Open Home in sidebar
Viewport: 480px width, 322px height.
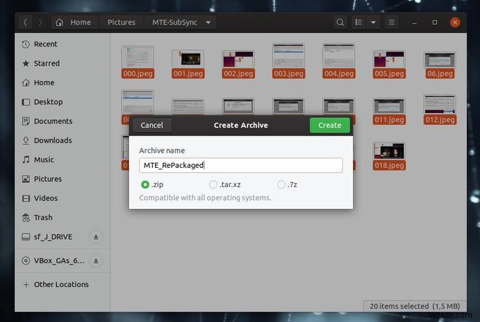62,83
